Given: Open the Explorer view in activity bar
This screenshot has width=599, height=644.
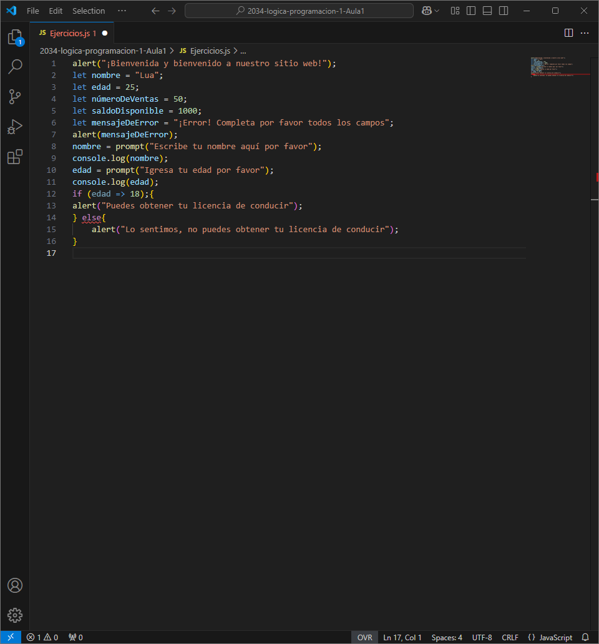Looking at the screenshot, I should (x=15, y=37).
